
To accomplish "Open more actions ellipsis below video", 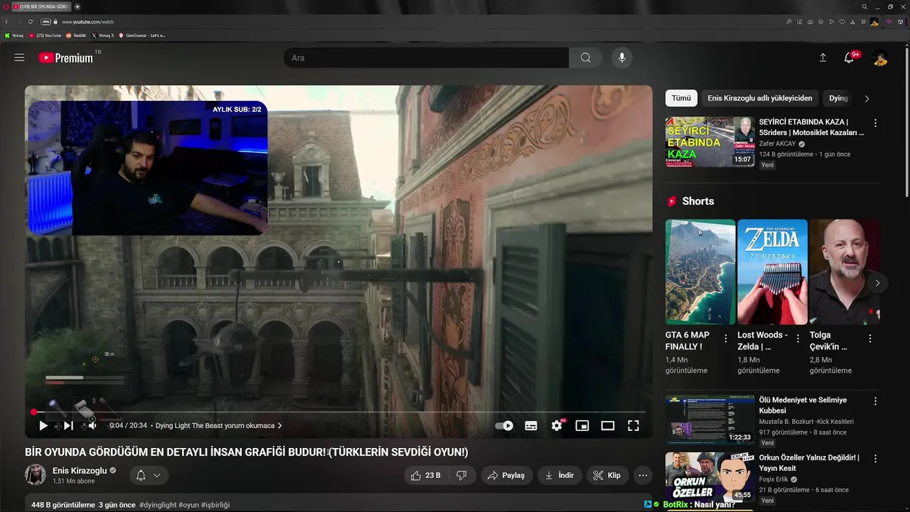I will tap(643, 476).
